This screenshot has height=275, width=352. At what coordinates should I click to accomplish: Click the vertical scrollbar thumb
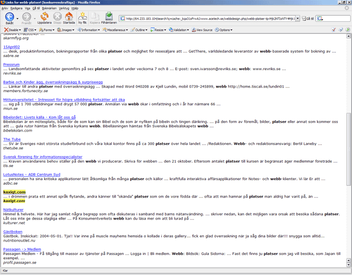[348, 149]
